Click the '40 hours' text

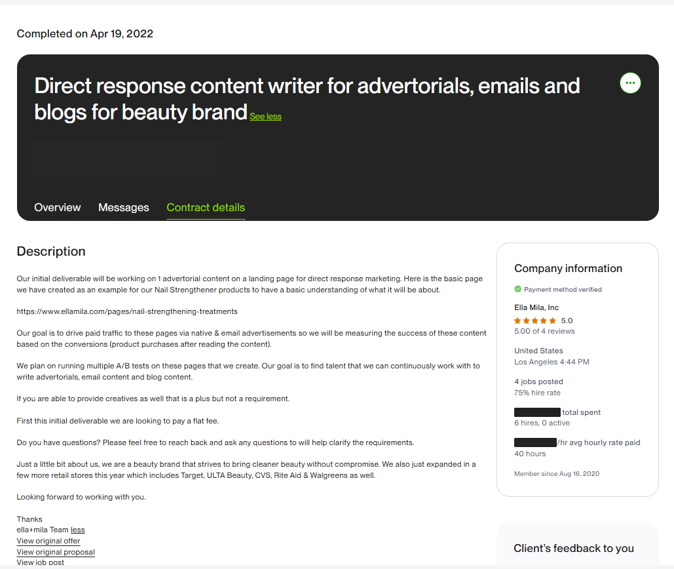[x=530, y=454]
